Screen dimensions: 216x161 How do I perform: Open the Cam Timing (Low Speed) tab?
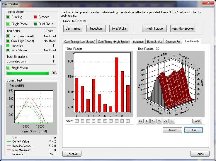(80, 41)
